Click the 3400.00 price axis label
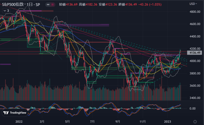The width and height of the screenshot is (204, 125). click(195, 98)
